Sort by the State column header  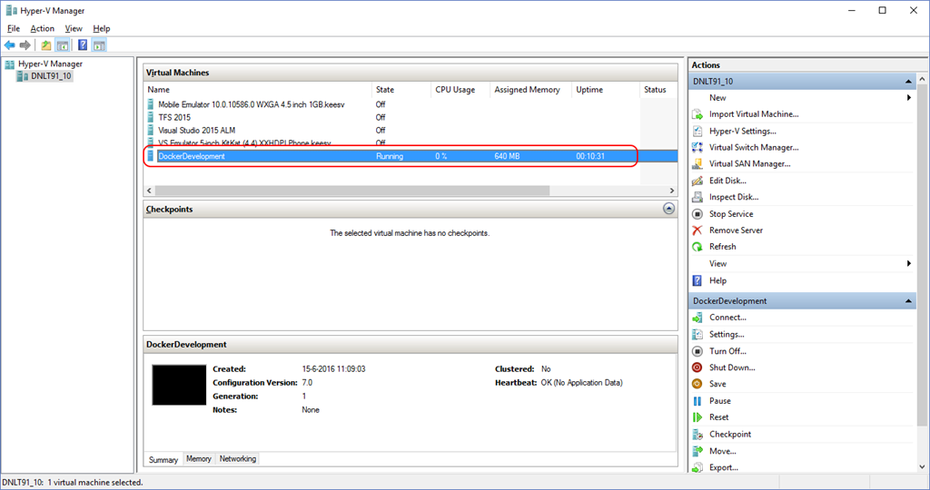point(401,90)
